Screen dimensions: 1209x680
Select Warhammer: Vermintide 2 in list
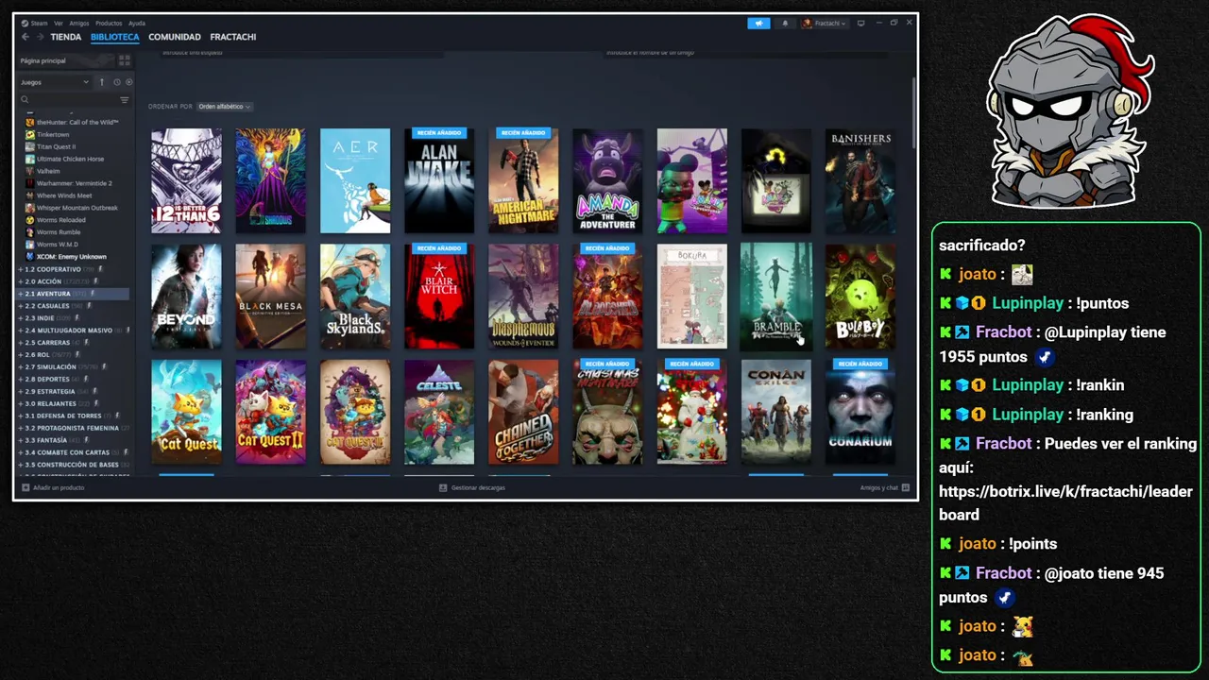tap(74, 183)
